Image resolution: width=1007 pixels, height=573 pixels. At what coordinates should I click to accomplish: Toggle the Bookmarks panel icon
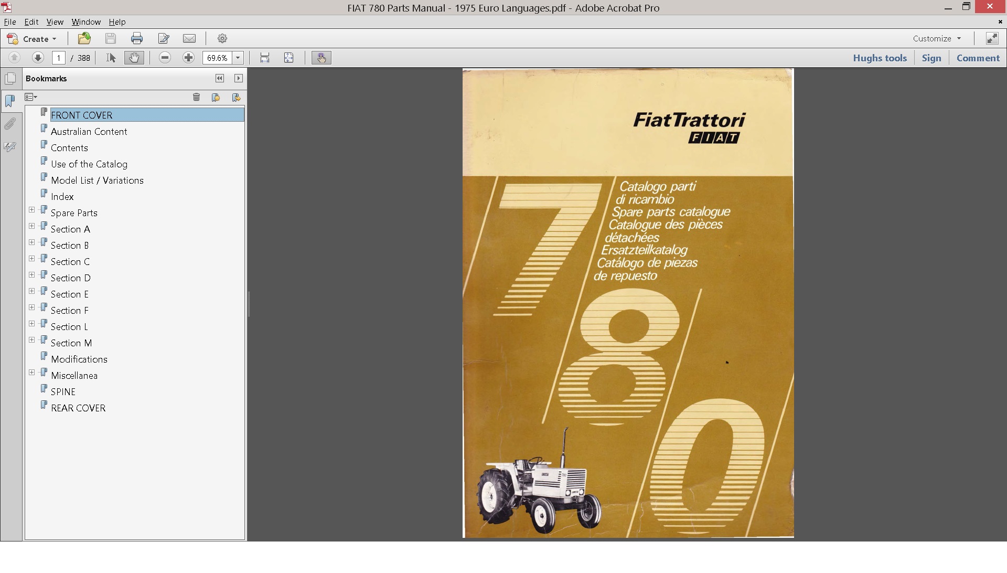10,101
